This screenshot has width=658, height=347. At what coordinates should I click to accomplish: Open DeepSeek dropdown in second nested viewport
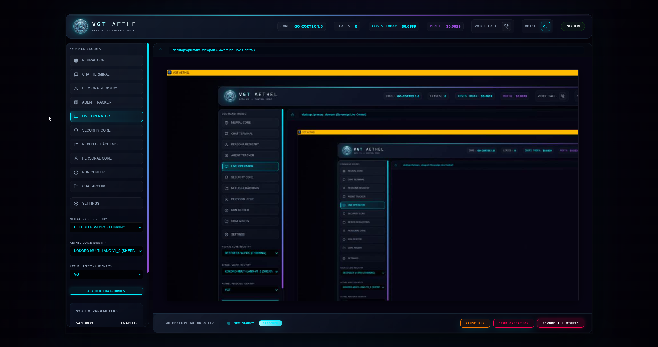coord(362,273)
